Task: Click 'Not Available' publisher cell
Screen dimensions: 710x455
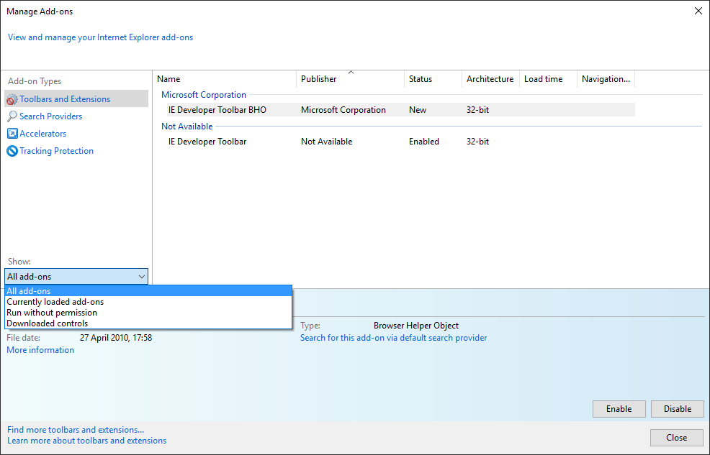Action: [326, 142]
